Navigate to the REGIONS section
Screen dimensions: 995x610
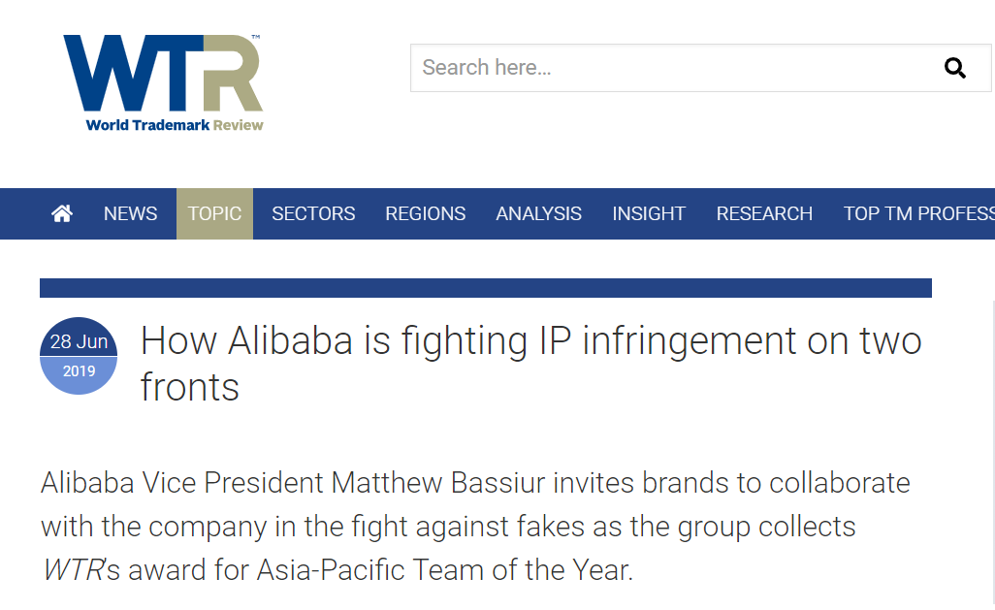425,213
